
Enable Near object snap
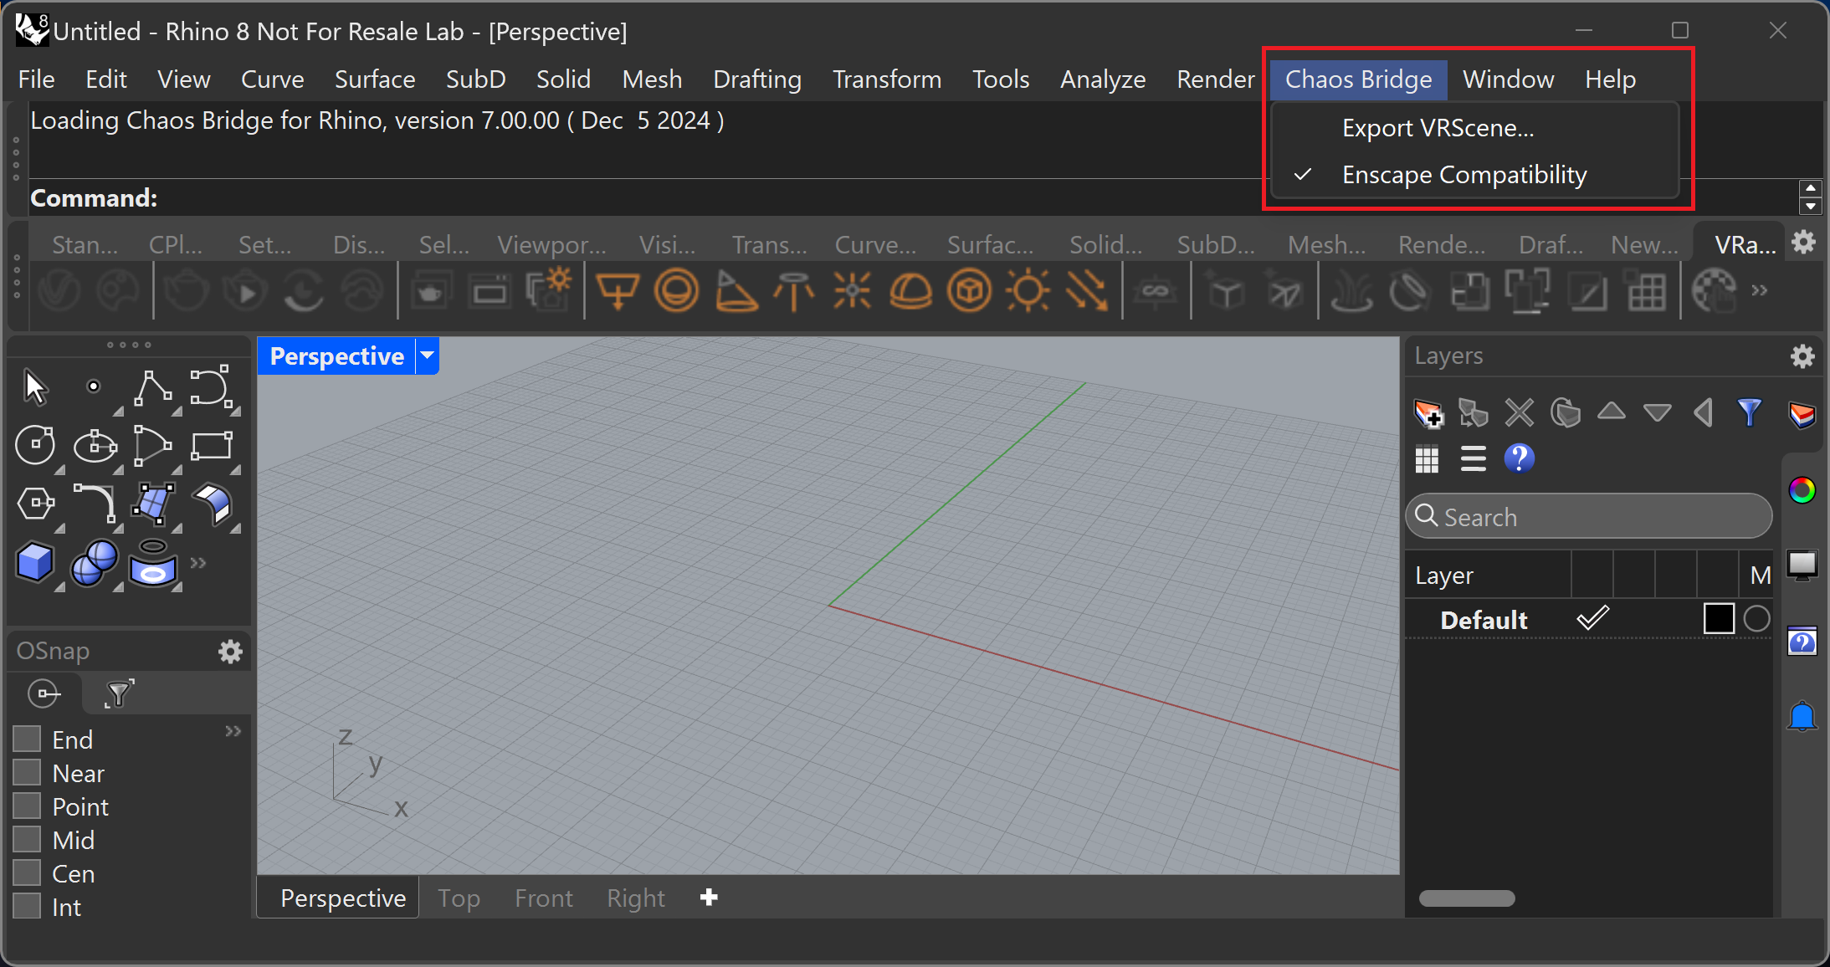[x=27, y=772]
